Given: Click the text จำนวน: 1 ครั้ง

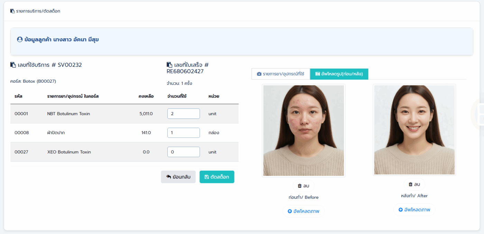Looking at the screenshot, I should [x=179, y=83].
